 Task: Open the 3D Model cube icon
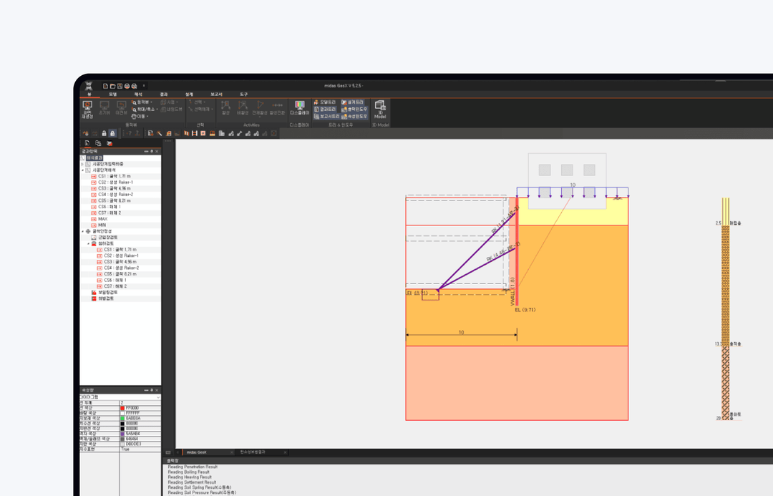coord(379,105)
